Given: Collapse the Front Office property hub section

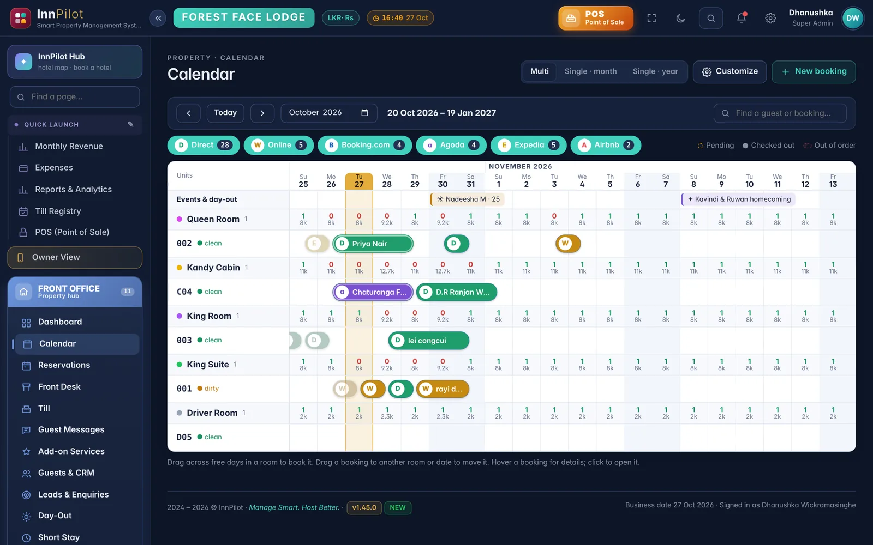Looking at the screenshot, I should tap(75, 292).
